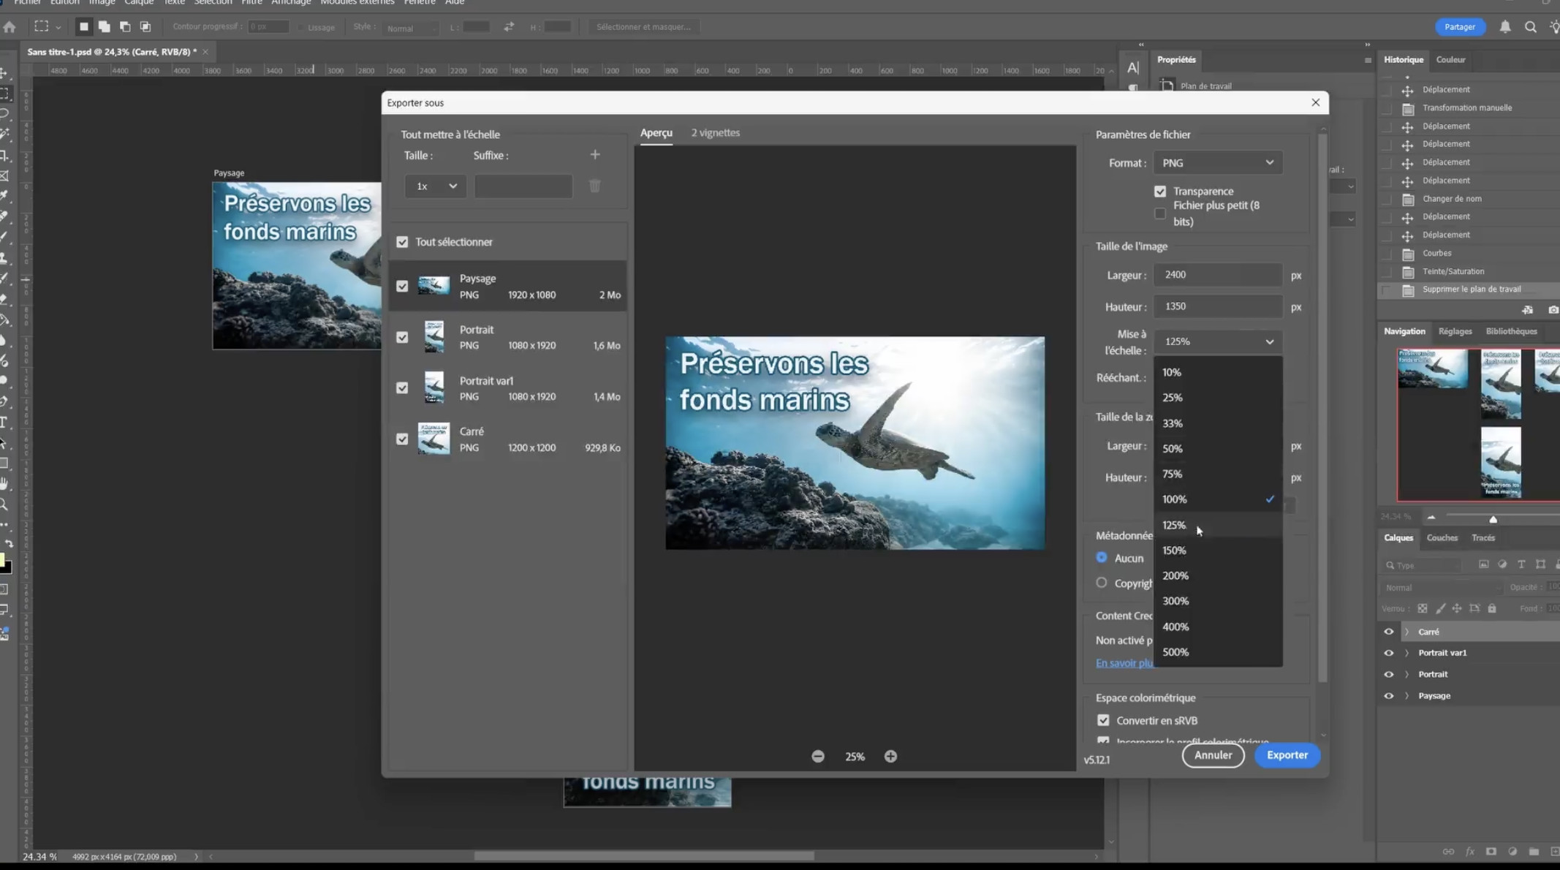Click the Annuler button
This screenshot has height=870, width=1560.
coord(1213,755)
